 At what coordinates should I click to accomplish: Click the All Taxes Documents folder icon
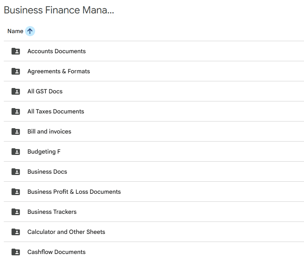tap(16, 111)
